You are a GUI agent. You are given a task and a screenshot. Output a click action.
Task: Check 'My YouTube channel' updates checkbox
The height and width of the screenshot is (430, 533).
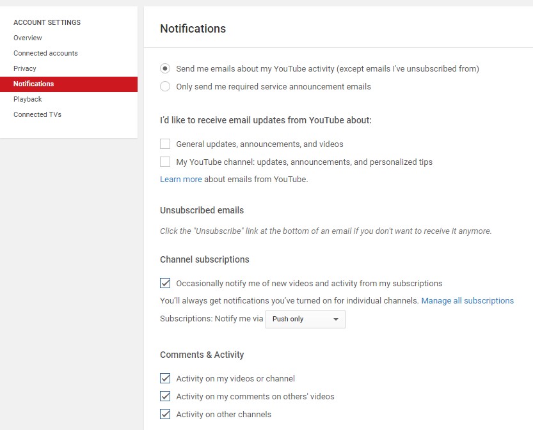(165, 162)
